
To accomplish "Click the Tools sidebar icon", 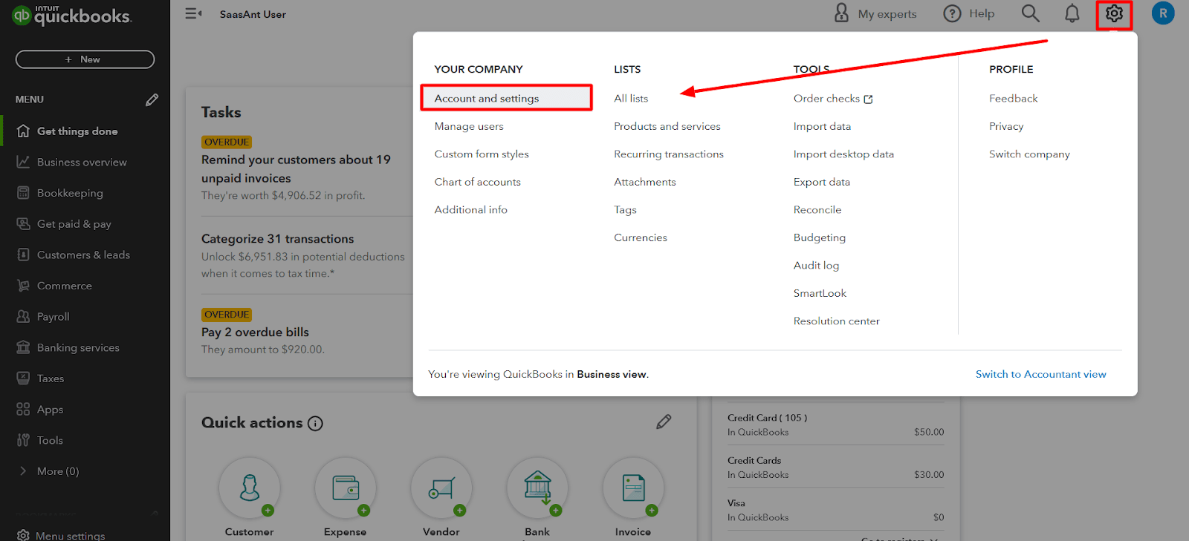I will coord(23,440).
